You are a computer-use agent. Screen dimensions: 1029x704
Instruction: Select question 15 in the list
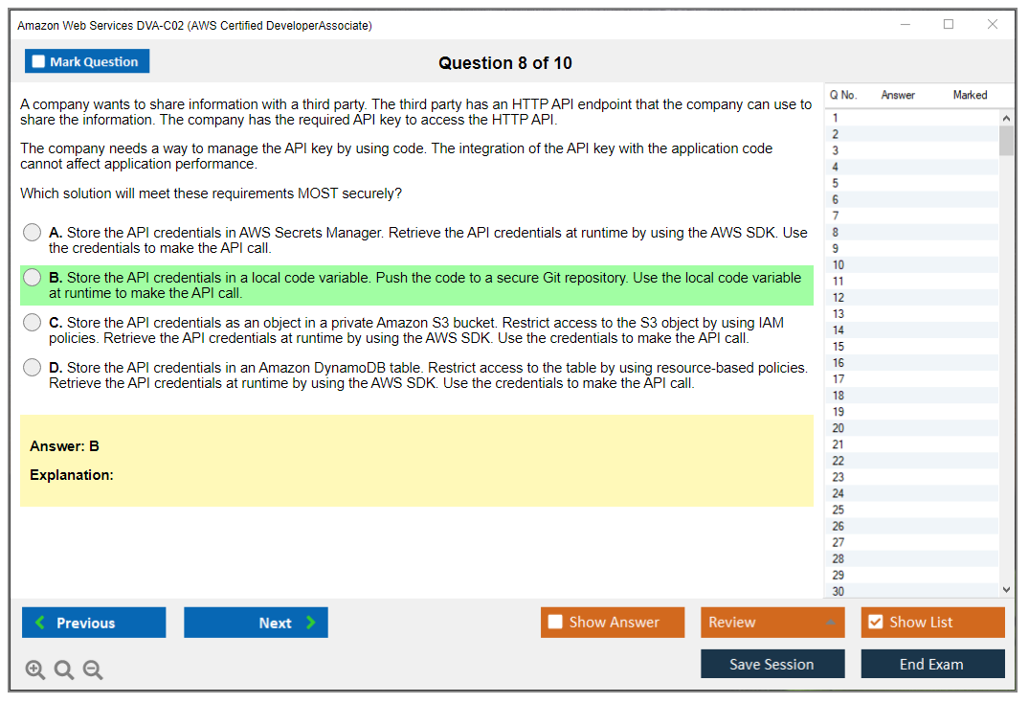tap(839, 347)
